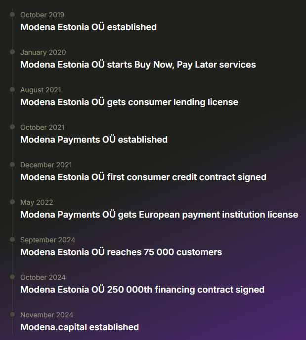Click the October 2019 timeline dot

click(12, 15)
